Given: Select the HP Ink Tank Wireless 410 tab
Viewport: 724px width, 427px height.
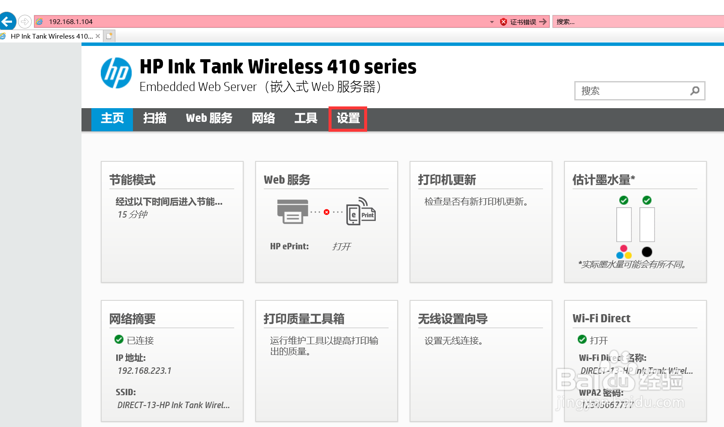Looking at the screenshot, I should [51, 36].
